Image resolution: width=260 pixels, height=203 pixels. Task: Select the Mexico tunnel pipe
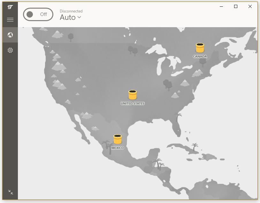point(118,139)
